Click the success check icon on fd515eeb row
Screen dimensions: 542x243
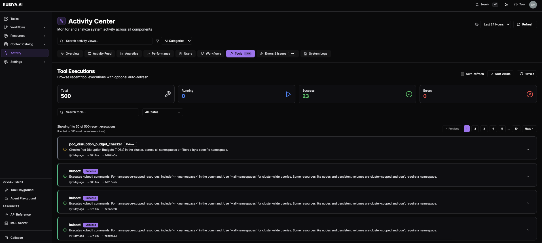[x=65, y=176]
